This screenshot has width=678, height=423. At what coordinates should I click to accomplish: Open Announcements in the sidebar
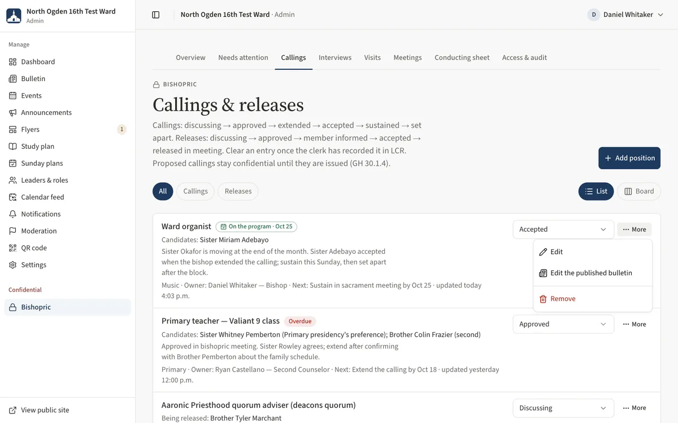click(68, 112)
